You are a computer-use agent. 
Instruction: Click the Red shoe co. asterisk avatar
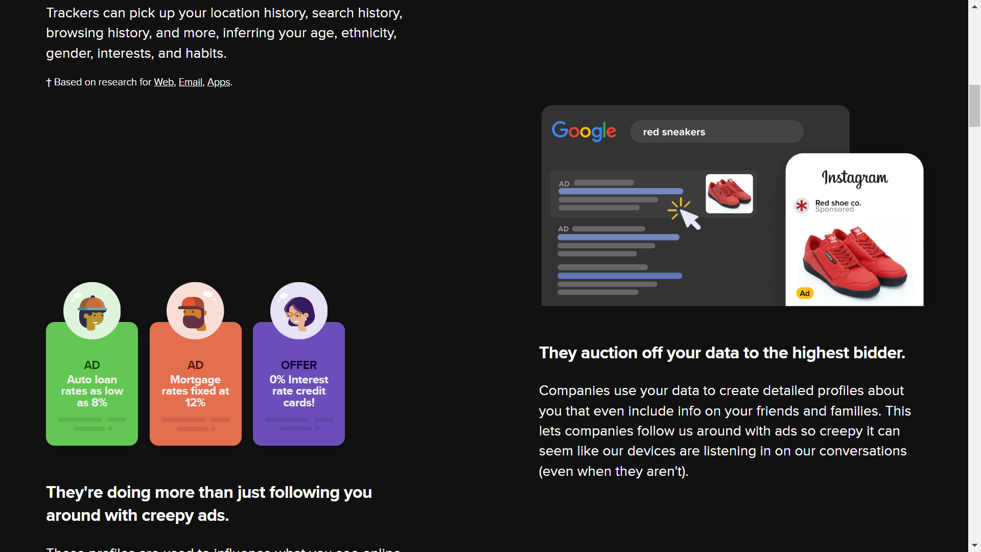[x=802, y=206]
